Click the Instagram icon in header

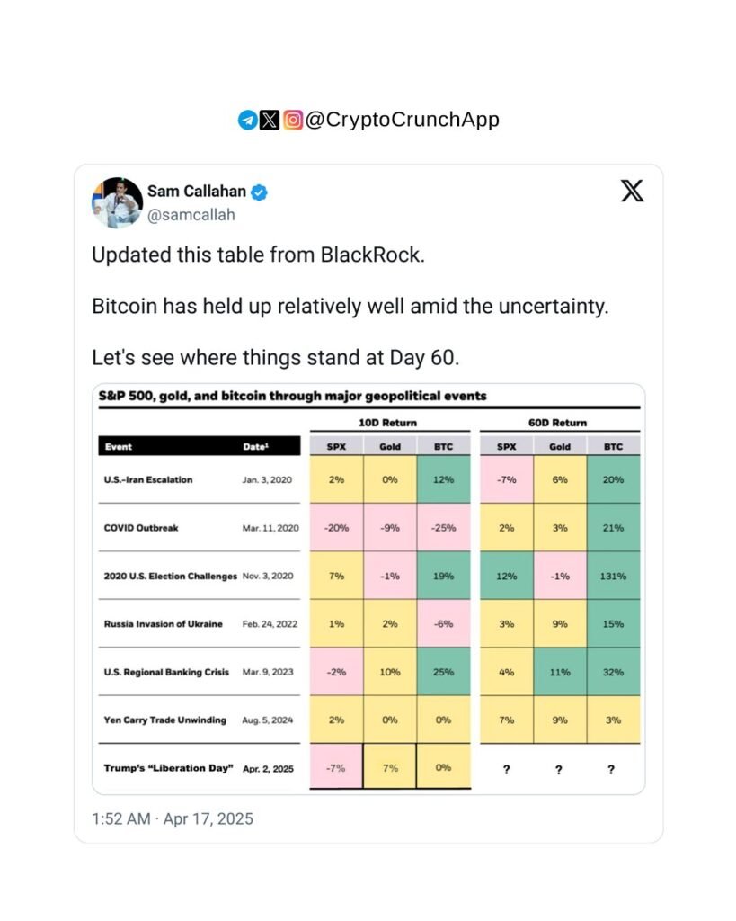click(293, 121)
